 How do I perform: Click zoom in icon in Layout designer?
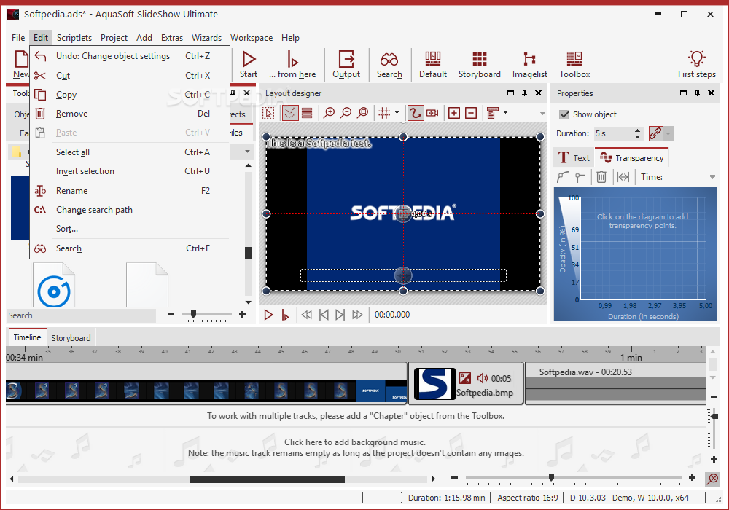pyautogui.click(x=330, y=113)
